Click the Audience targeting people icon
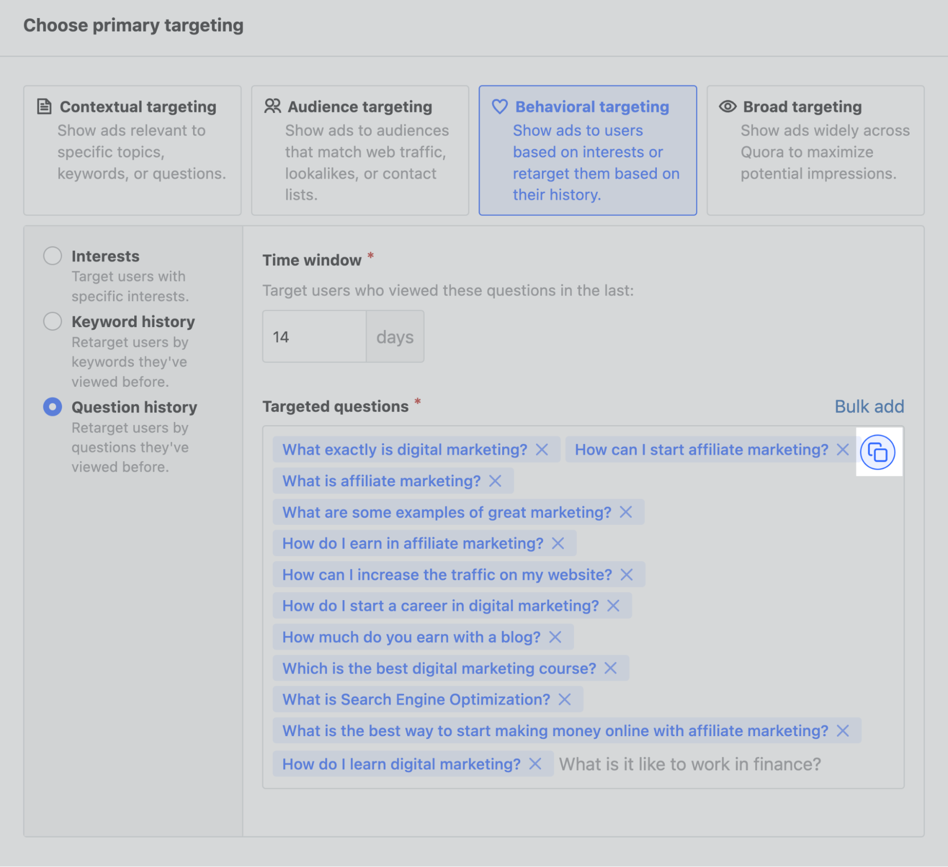Viewport: 948px width, 867px height. [272, 106]
